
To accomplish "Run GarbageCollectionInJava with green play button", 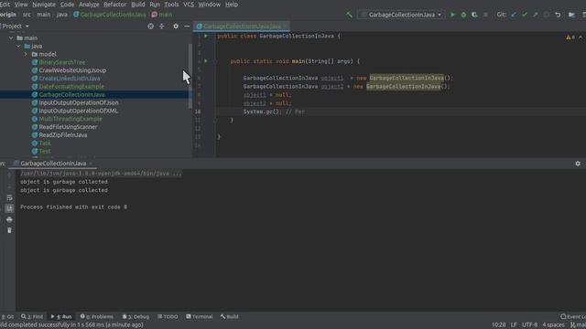I will pos(452,15).
